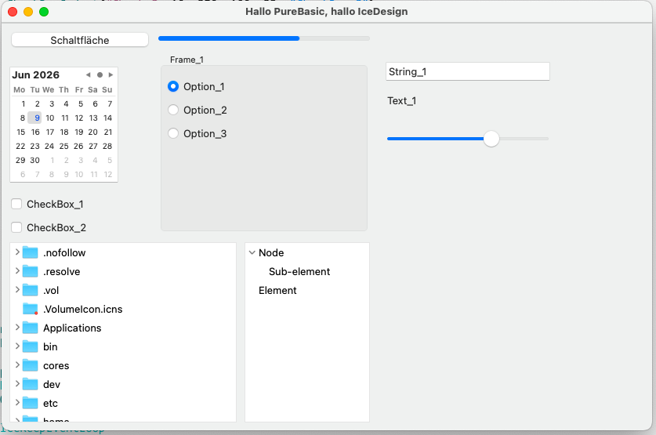Screen dimensions: 656x435
Task: Click the Text_1 label
Action: tap(401, 101)
